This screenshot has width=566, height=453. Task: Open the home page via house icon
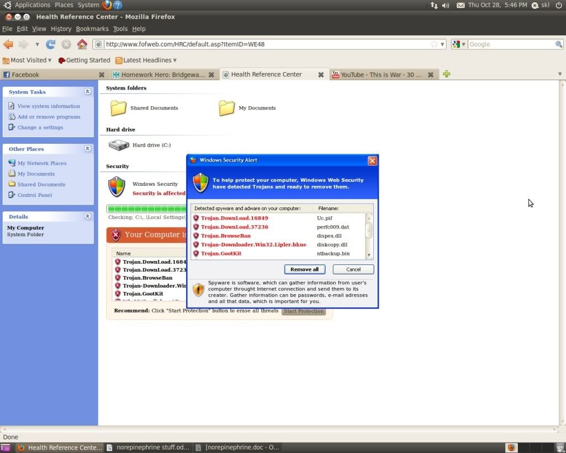click(x=82, y=44)
